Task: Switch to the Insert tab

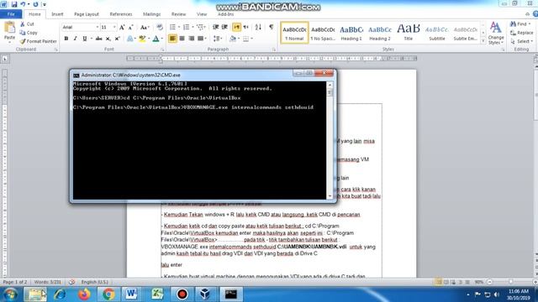Action: (x=57, y=14)
